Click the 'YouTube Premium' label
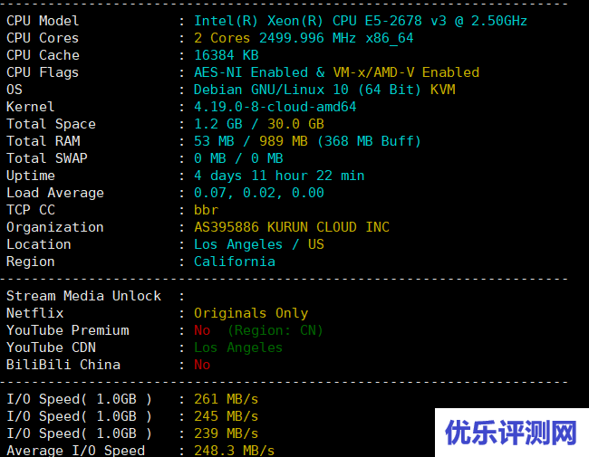Screen dimensions: 589x457 pos(68,330)
